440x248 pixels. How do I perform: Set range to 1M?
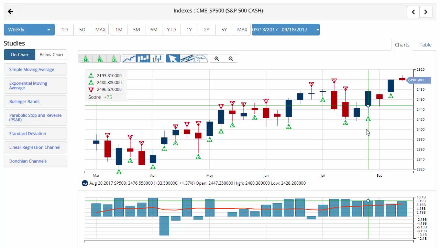point(119,30)
